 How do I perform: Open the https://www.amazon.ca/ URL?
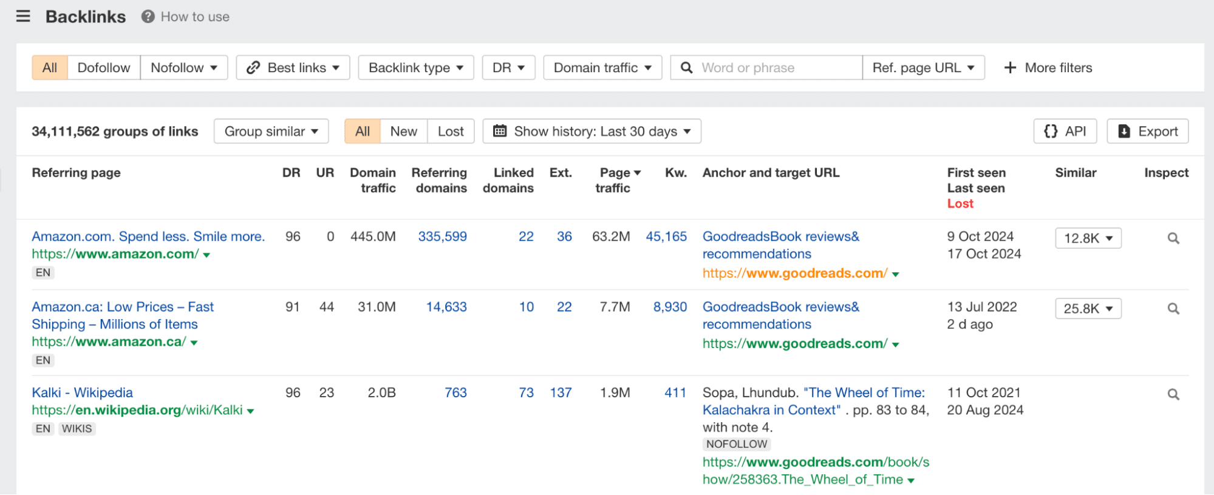[109, 342]
